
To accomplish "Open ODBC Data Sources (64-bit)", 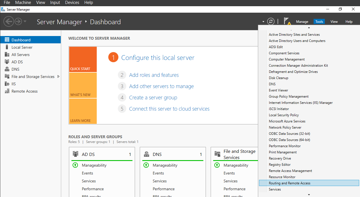I will [x=309, y=140].
